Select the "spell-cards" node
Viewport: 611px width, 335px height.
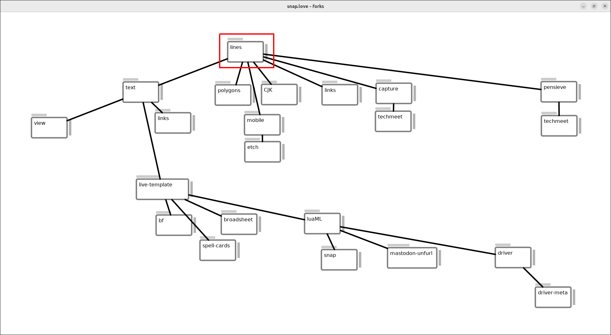[x=217, y=250]
